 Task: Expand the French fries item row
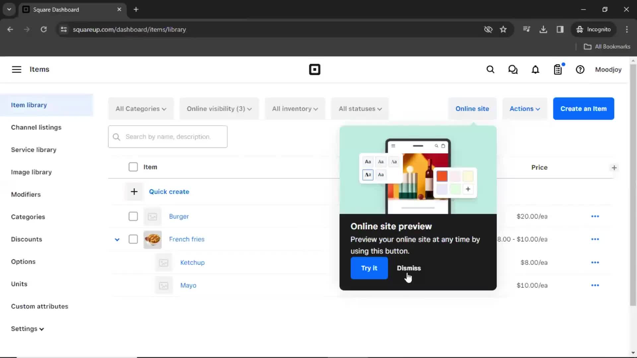point(117,239)
